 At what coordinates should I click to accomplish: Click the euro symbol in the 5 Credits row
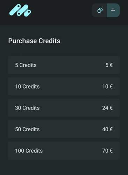point(111,65)
